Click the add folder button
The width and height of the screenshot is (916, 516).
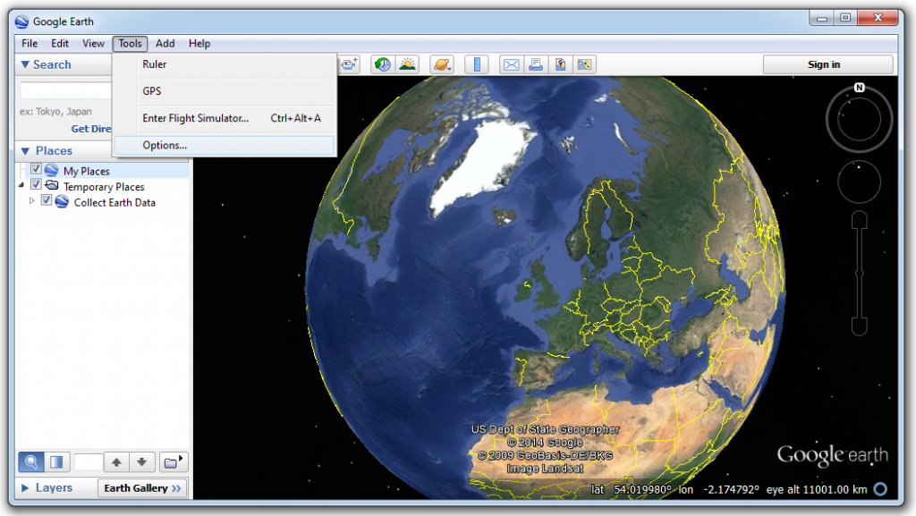(x=173, y=462)
